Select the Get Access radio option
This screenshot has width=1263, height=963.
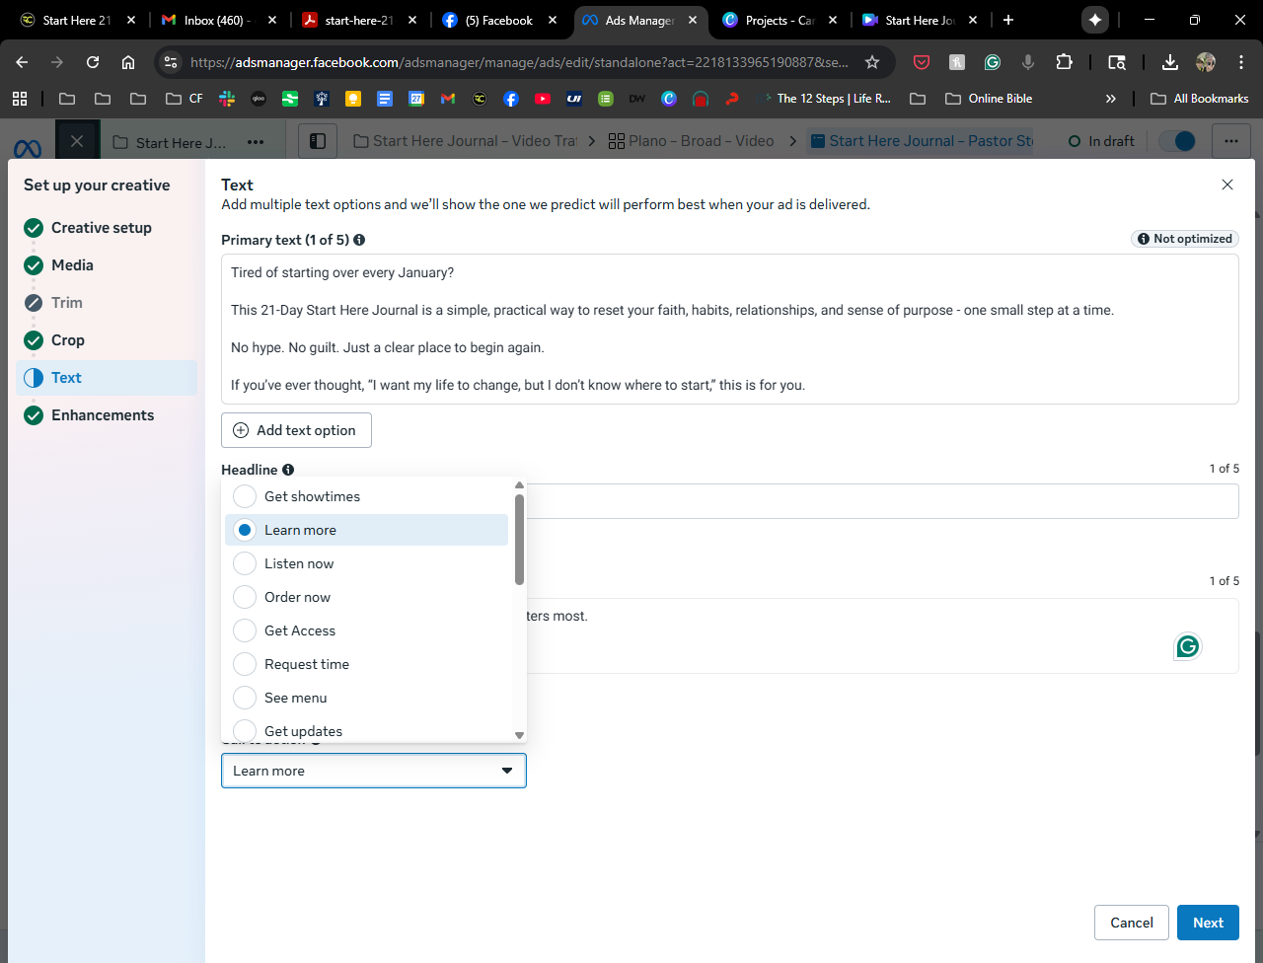pyautogui.click(x=245, y=630)
